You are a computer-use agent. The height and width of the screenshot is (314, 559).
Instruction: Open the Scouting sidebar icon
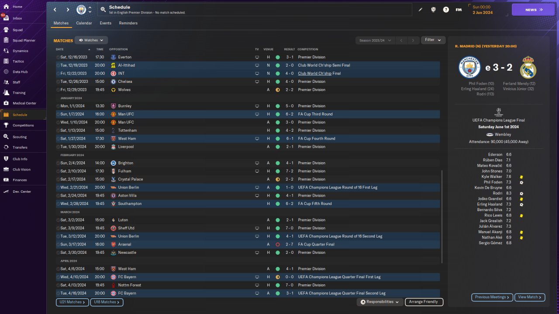tap(6, 137)
